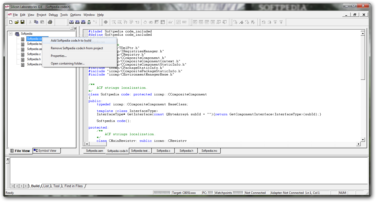
Task: Click the first hand breakpoint icon
Action: click(145, 22)
